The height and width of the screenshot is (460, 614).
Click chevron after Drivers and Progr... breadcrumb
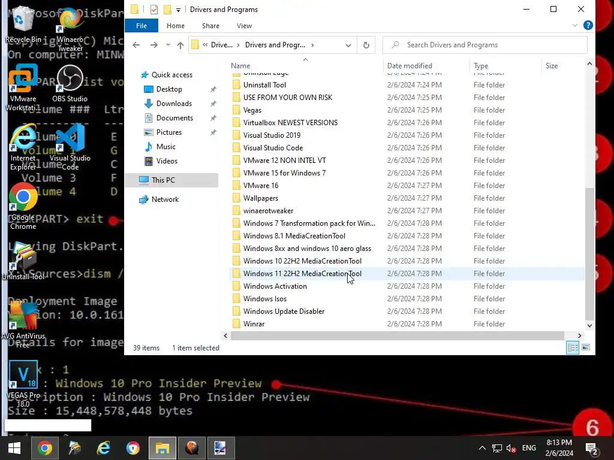click(x=312, y=45)
